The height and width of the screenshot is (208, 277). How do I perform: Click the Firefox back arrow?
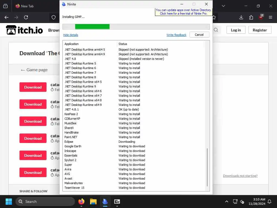coord(6,17)
